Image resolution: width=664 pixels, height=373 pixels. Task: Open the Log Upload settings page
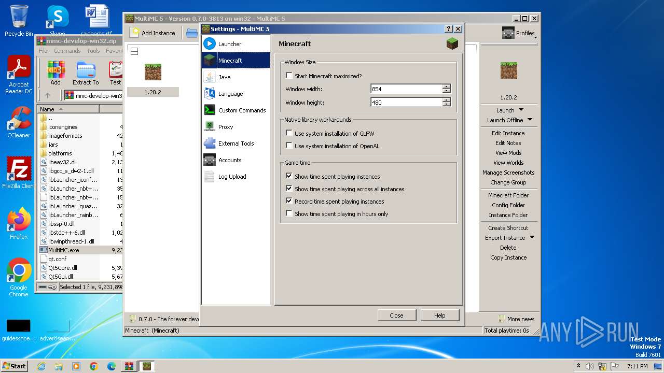pyautogui.click(x=236, y=177)
